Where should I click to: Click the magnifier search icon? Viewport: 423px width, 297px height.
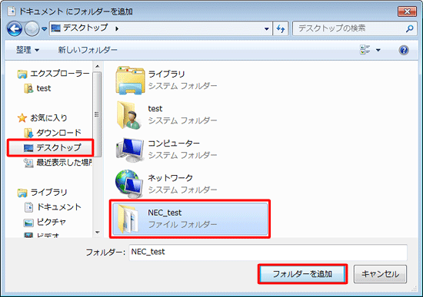pyautogui.click(x=409, y=28)
